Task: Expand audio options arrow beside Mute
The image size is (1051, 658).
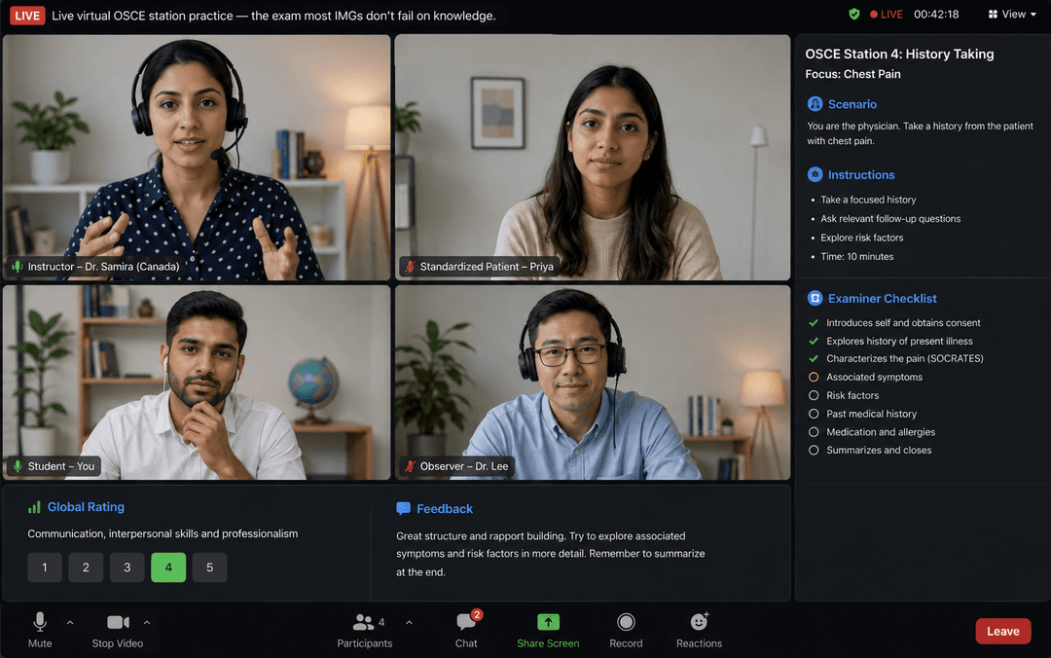Action: click(70, 622)
